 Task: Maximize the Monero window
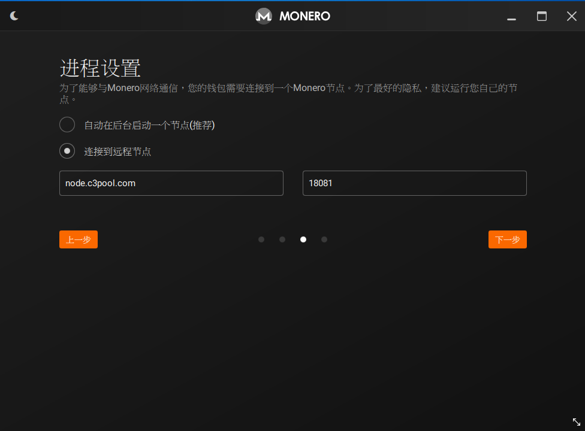[542, 16]
